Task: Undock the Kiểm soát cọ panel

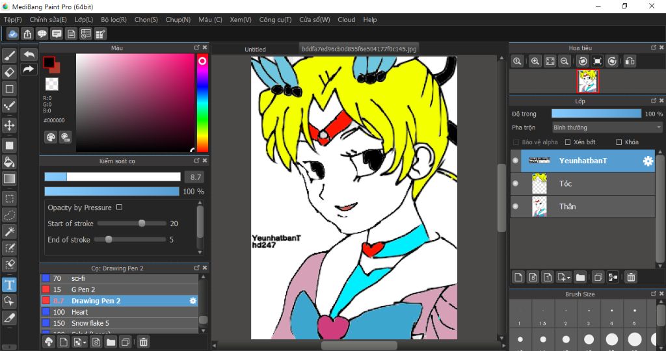Action: pos(196,161)
